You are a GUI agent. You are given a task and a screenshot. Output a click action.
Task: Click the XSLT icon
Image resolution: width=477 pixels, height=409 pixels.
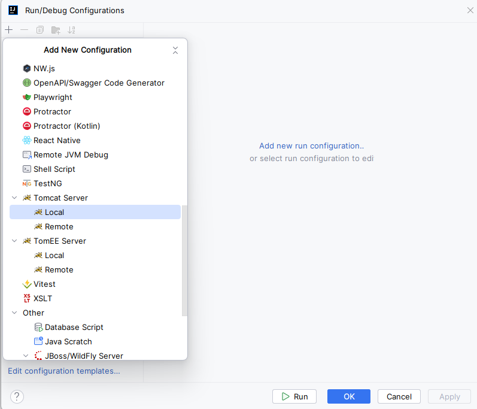27,298
